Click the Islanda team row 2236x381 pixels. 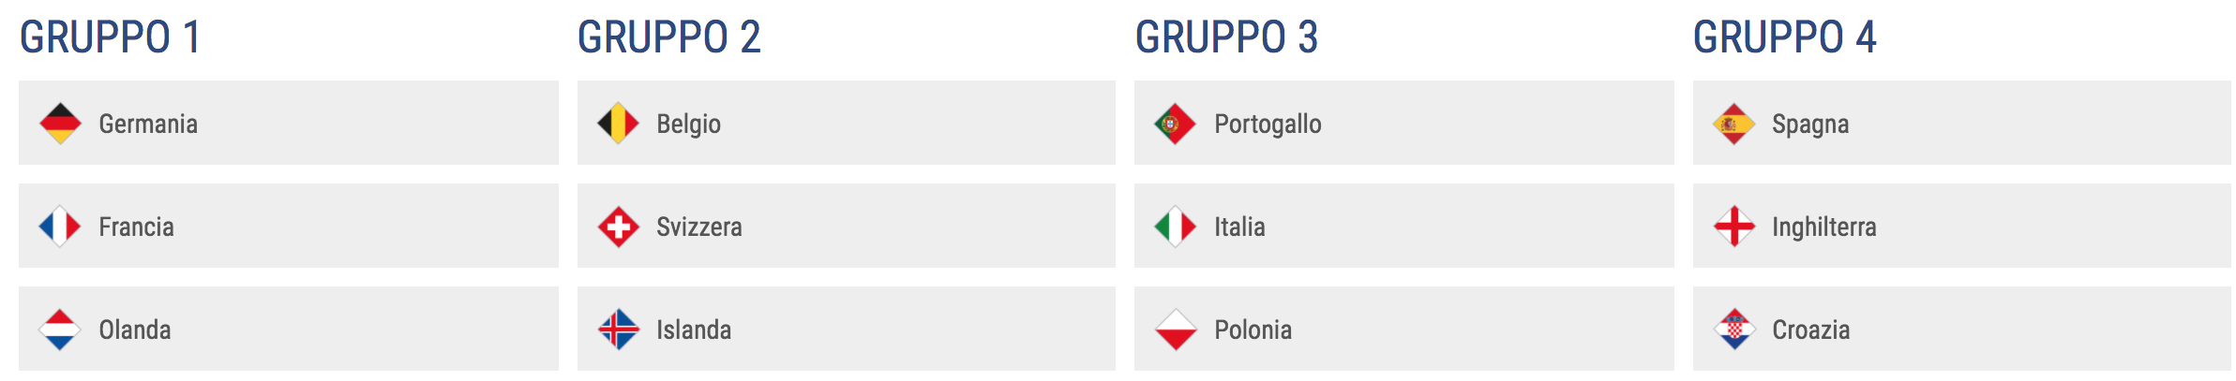click(x=846, y=330)
